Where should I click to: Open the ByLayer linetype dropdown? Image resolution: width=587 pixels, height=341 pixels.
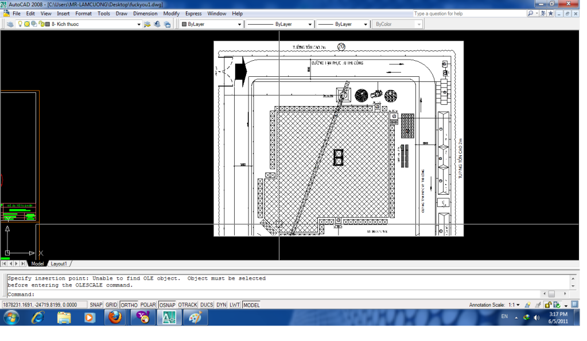pyautogui.click(x=310, y=24)
